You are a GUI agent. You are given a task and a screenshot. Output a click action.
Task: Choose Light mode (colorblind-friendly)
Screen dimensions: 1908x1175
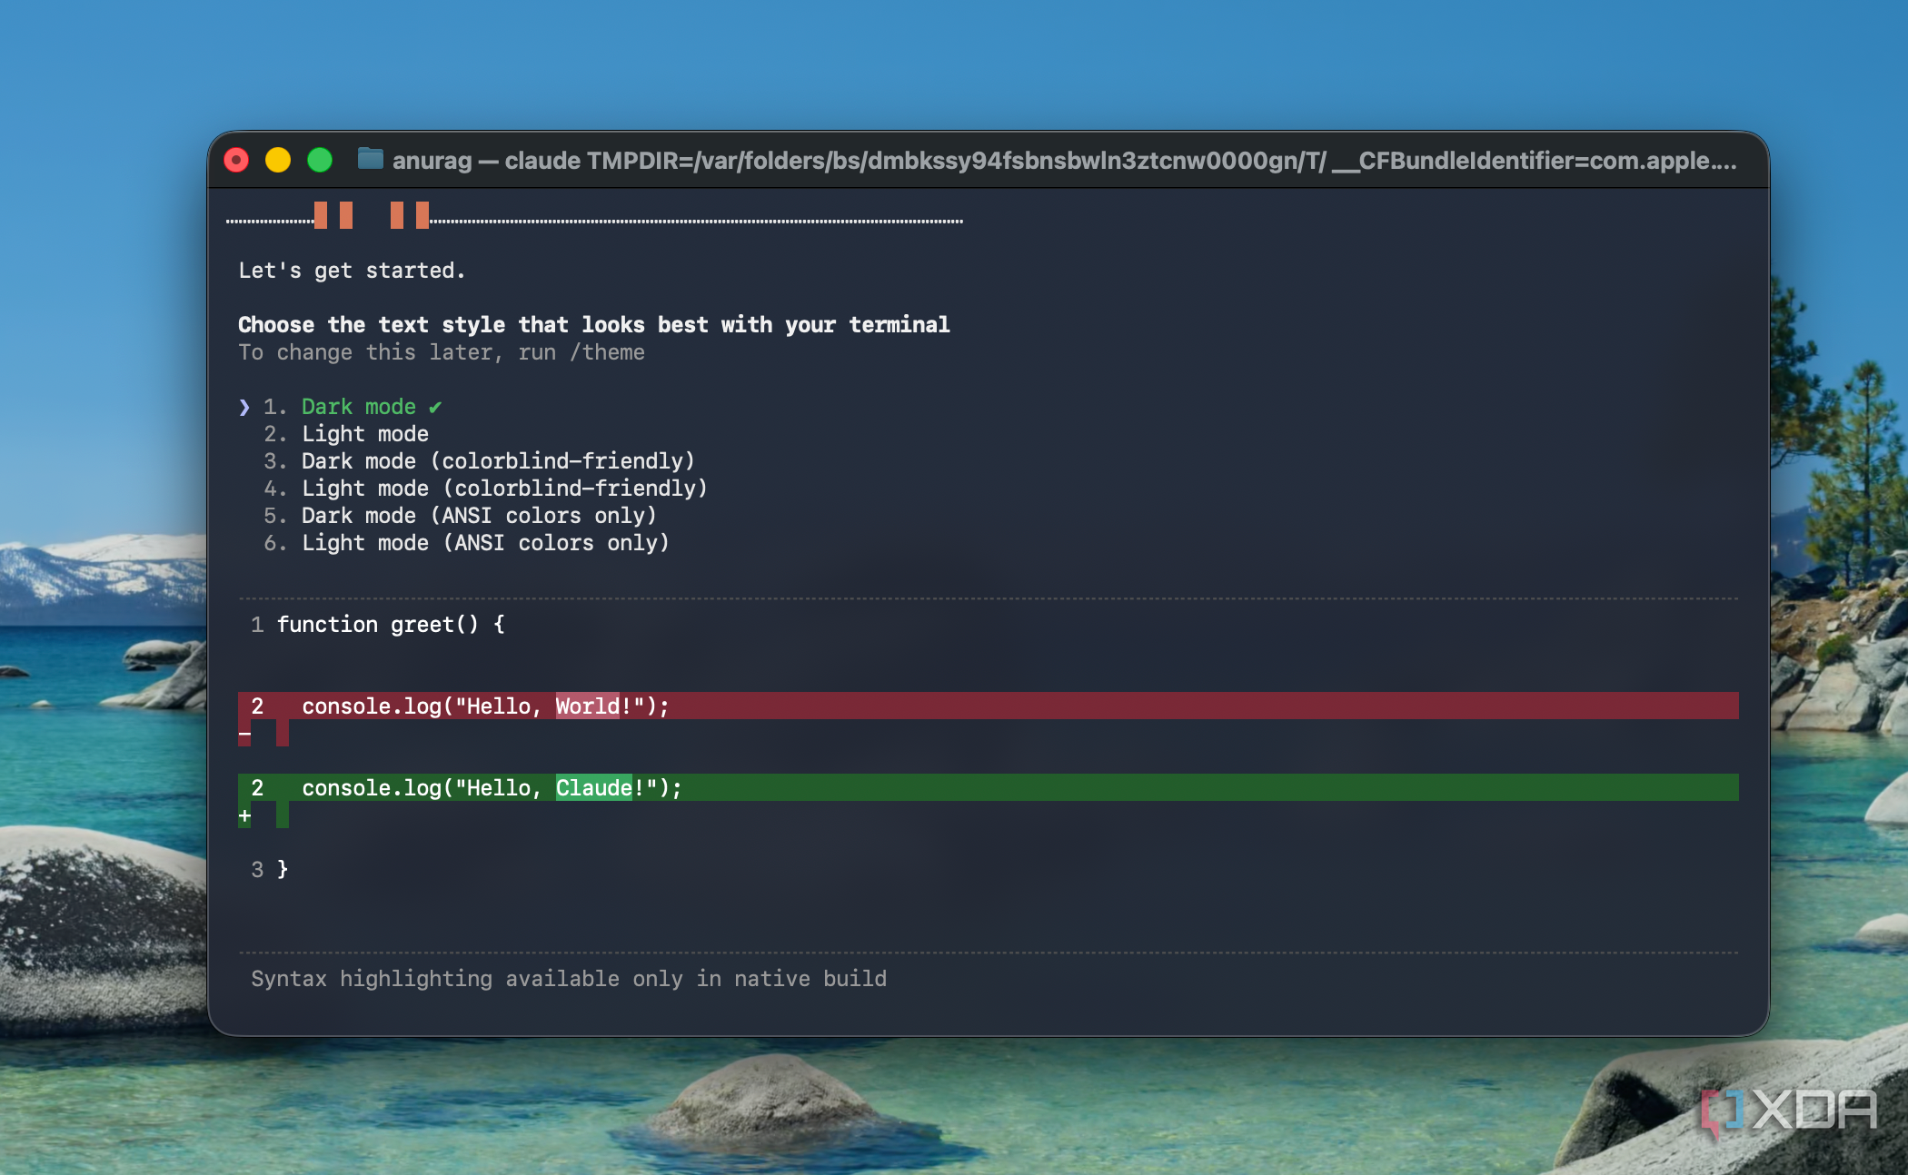click(x=504, y=489)
